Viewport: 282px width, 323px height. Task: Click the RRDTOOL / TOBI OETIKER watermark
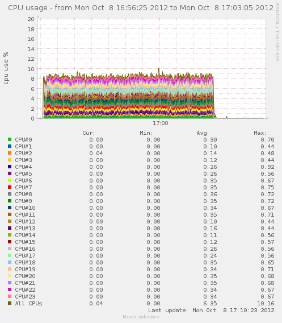point(277,32)
